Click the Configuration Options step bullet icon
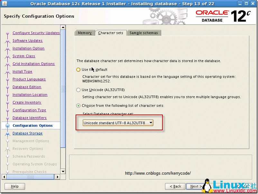The width and height of the screenshot is (258, 194). pyautogui.click(x=7, y=125)
